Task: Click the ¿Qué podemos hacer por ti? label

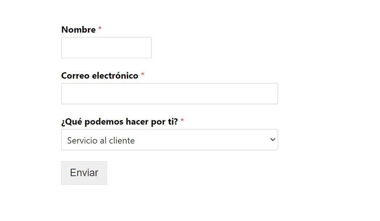Action: point(119,122)
